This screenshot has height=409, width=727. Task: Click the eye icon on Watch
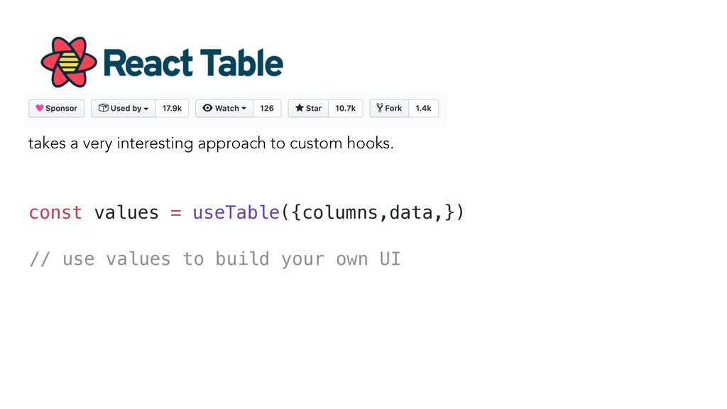(207, 108)
